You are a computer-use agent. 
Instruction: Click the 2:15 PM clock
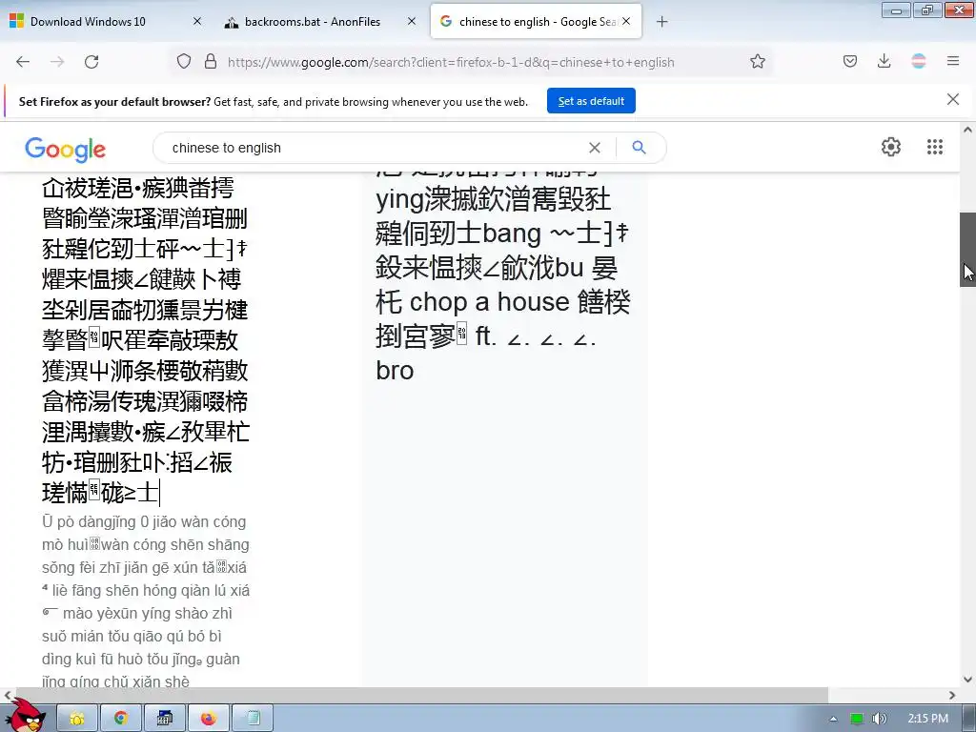pyautogui.click(x=927, y=719)
